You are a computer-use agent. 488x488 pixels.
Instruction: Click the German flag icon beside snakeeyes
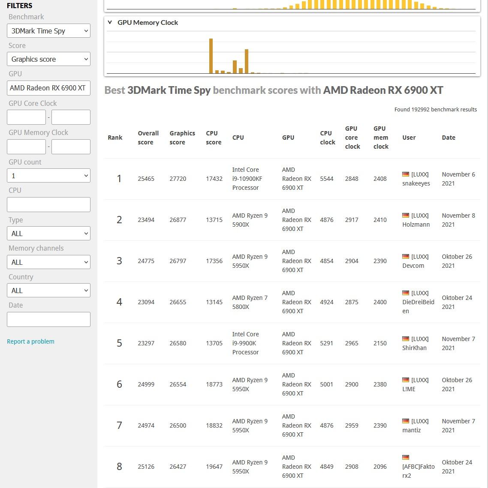tap(406, 174)
